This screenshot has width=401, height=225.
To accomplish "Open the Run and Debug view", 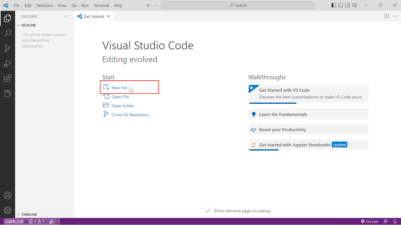I will coord(8,63).
